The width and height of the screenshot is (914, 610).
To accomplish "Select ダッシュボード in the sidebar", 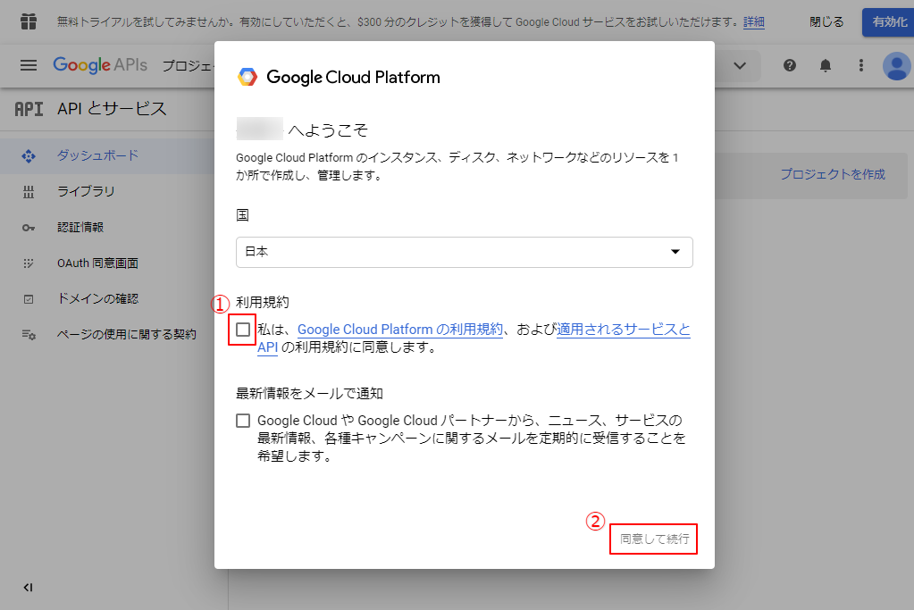I will tap(97, 155).
